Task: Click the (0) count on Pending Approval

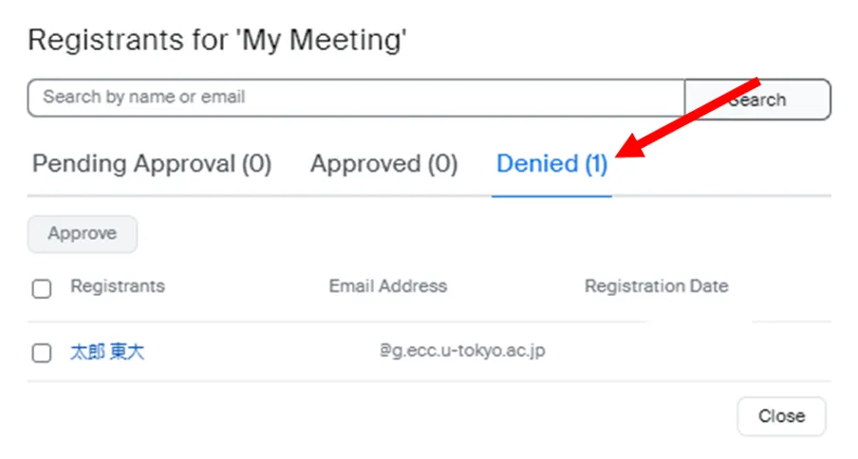Action: click(256, 164)
